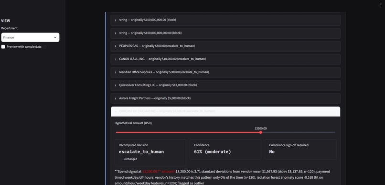Expand the Quicksilver Consulting LLC entry
The image size is (385, 185).
point(225,85)
